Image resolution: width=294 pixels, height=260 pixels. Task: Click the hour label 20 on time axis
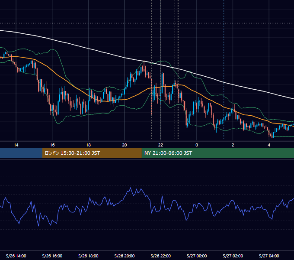click(125, 145)
